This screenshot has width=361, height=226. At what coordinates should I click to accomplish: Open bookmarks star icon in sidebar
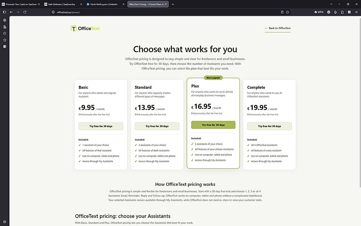[x=5, y=40]
